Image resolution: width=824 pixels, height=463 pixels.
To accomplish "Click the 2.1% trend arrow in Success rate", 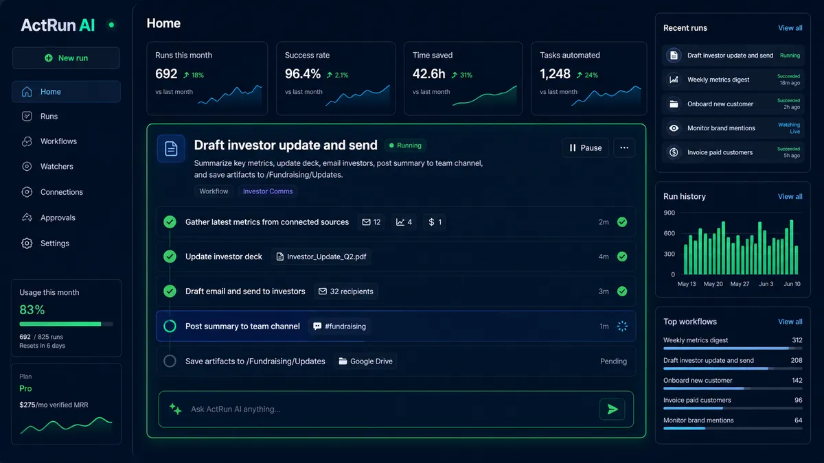I will [x=330, y=75].
